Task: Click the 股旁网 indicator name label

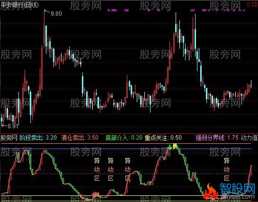Action: click(x=9, y=138)
